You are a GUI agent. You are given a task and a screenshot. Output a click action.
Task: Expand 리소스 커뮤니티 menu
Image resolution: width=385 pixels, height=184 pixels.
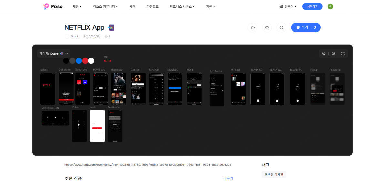point(105,7)
